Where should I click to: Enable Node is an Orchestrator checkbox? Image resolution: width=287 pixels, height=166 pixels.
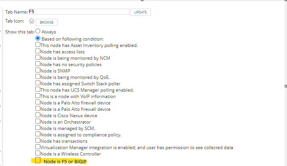[x=38, y=121]
